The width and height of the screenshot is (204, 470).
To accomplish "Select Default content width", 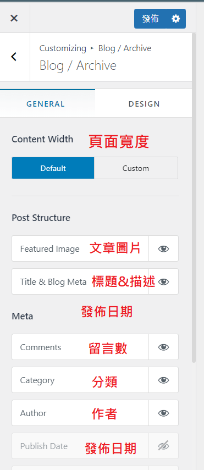I will coord(53,168).
